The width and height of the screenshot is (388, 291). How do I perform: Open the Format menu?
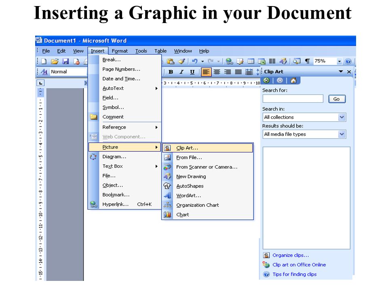[120, 51]
